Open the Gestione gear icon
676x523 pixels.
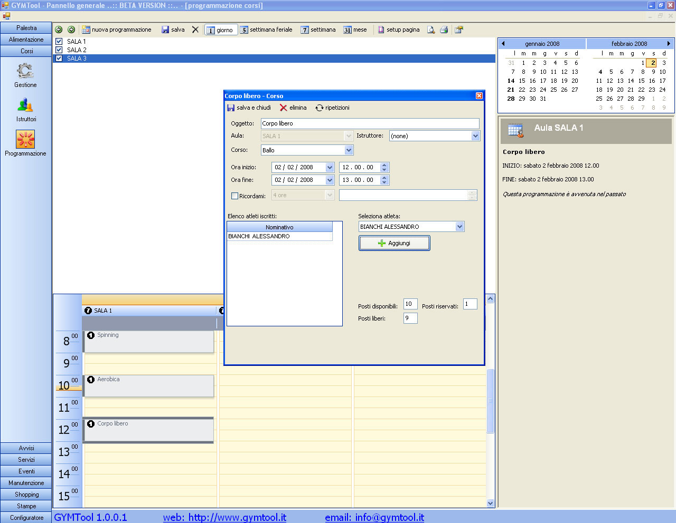point(25,71)
